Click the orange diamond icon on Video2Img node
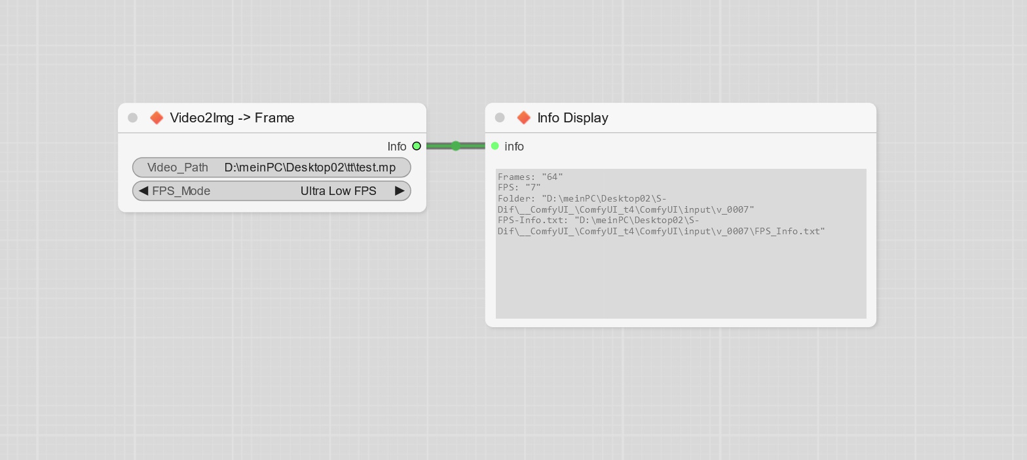The height and width of the screenshot is (460, 1027). 157,118
